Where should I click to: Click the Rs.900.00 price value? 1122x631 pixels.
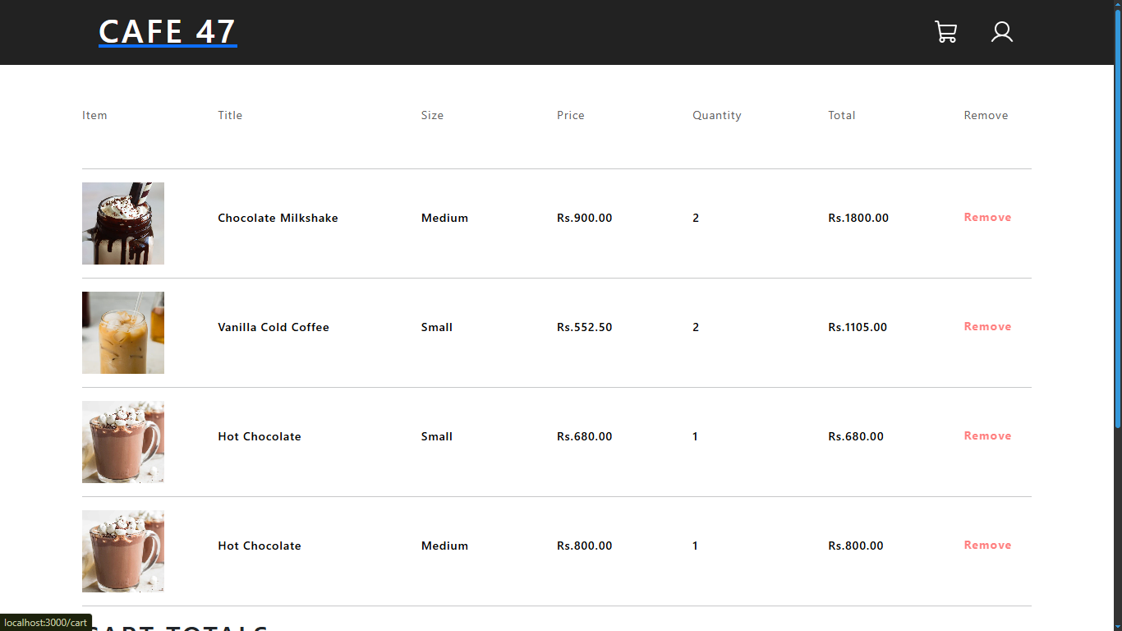pos(584,218)
